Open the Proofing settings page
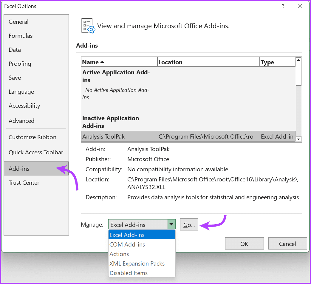 pyautogui.click(x=20, y=64)
